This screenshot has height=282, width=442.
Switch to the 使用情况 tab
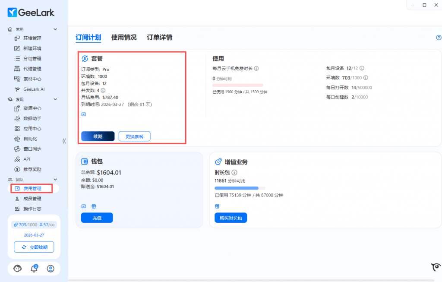pyautogui.click(x=124, y=38)
